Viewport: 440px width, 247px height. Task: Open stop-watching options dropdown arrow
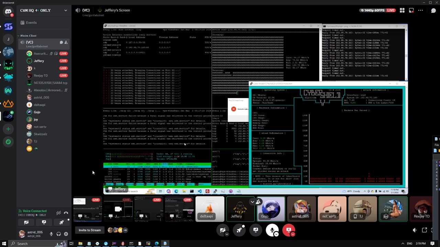(x=293, y=234)
